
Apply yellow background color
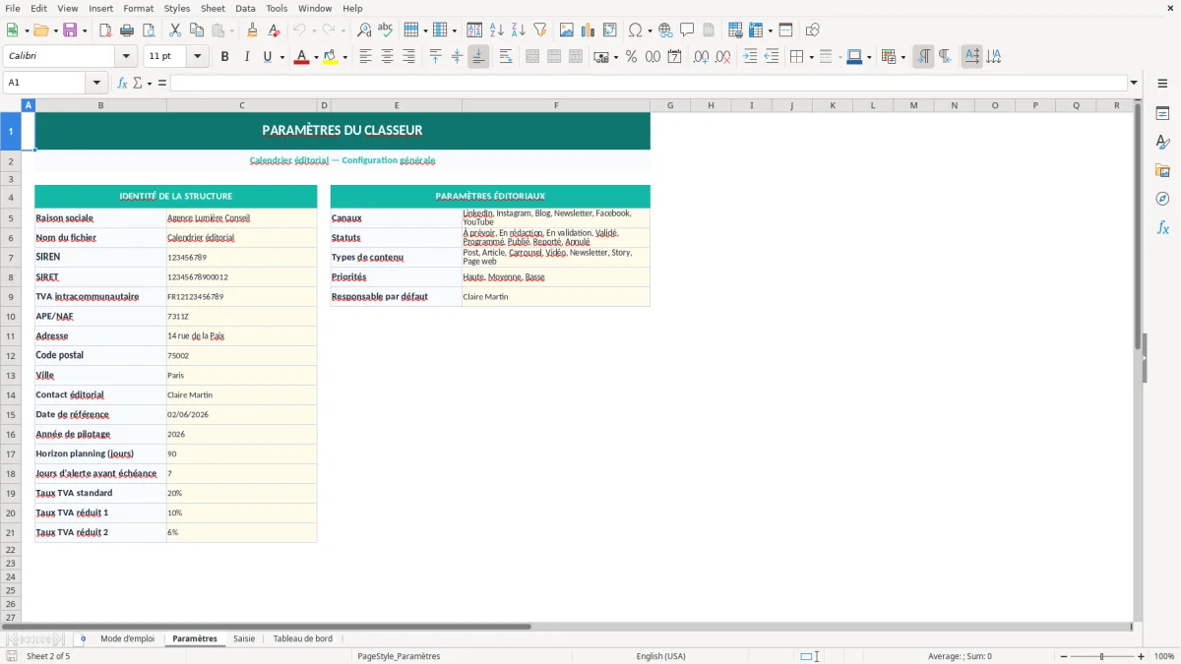[x=330, y=57]
